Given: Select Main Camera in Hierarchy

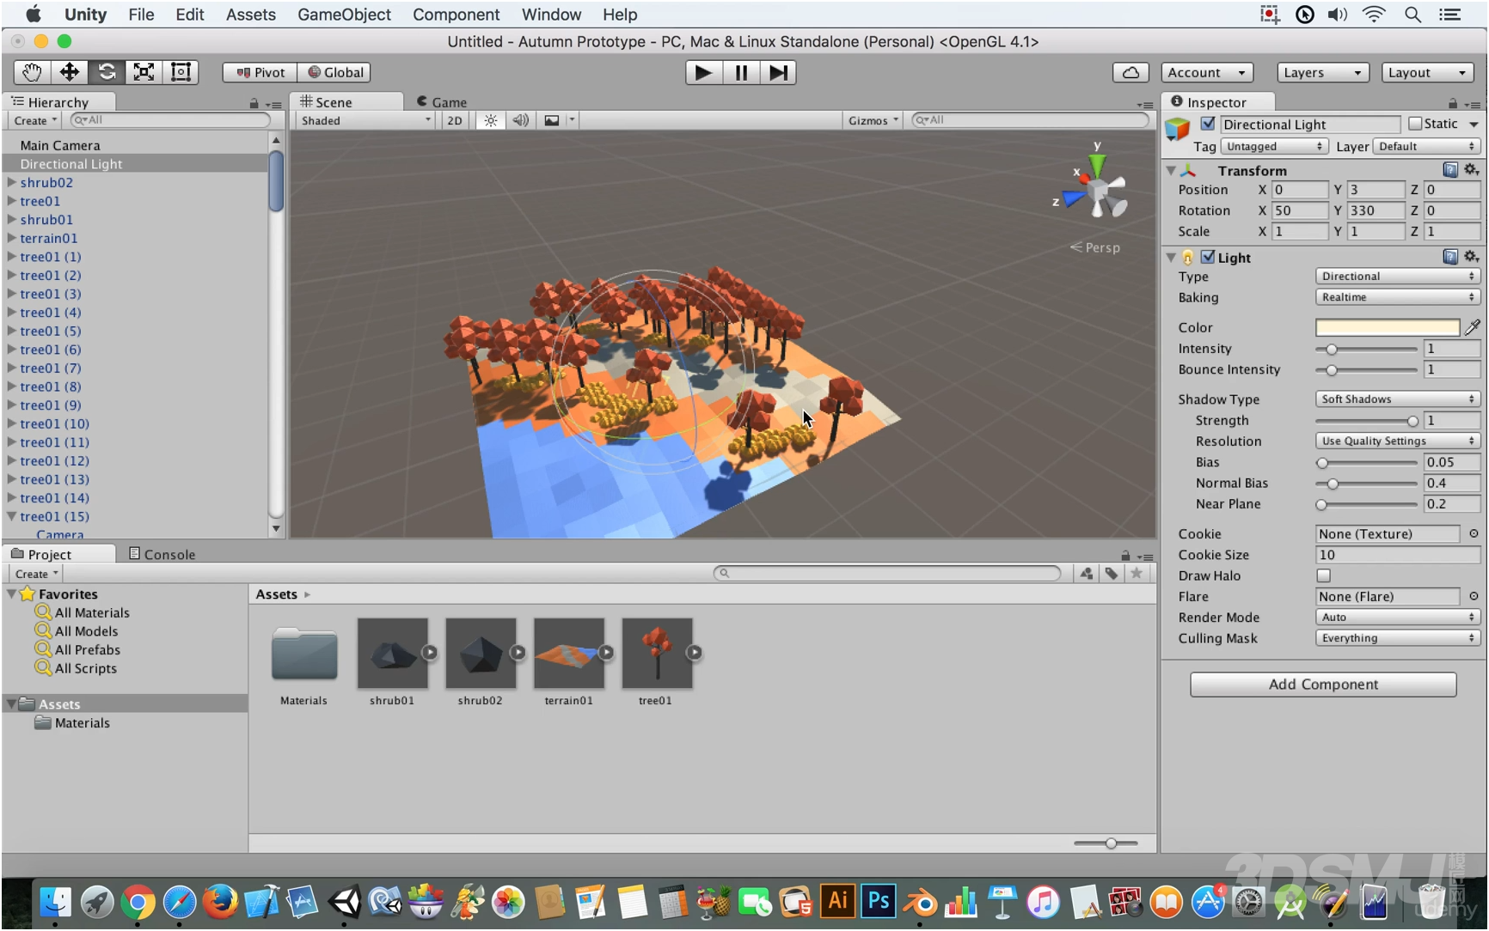Looking at the screenshot, I should [x=60, y=145].
